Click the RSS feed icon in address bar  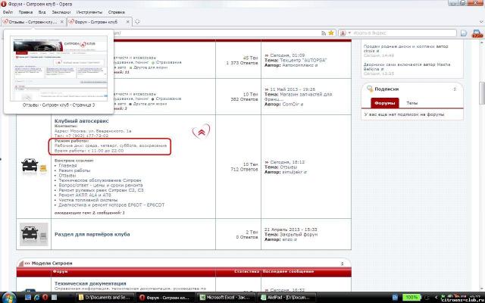pos(324,33)
